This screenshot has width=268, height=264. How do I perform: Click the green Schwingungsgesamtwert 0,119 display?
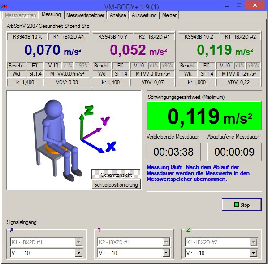tap(204, 116)
